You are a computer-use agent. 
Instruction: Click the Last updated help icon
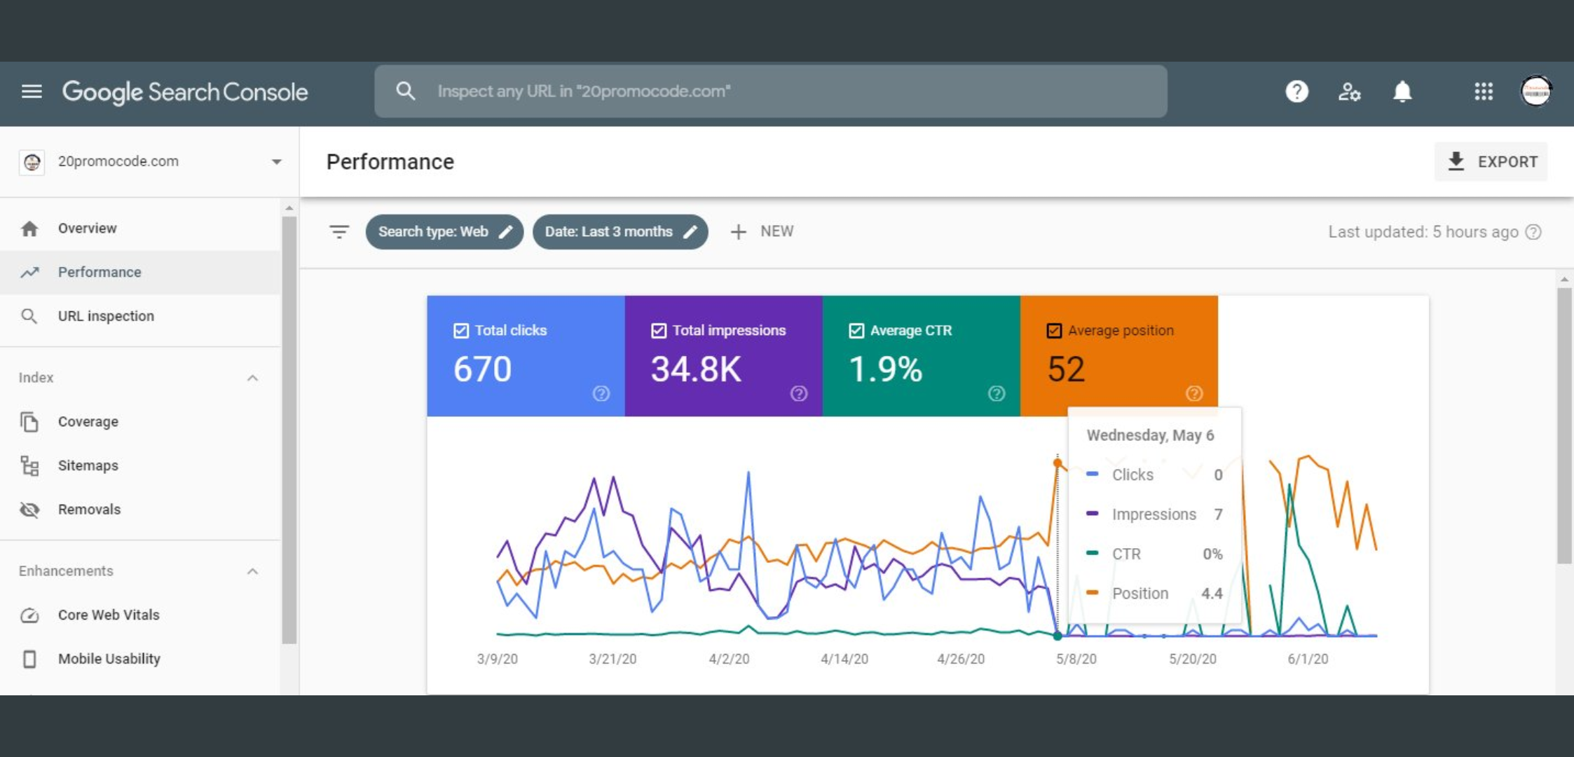pos(1533,232)
